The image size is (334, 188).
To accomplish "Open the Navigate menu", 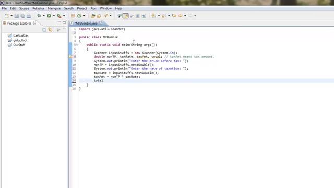I will (54, 8).
